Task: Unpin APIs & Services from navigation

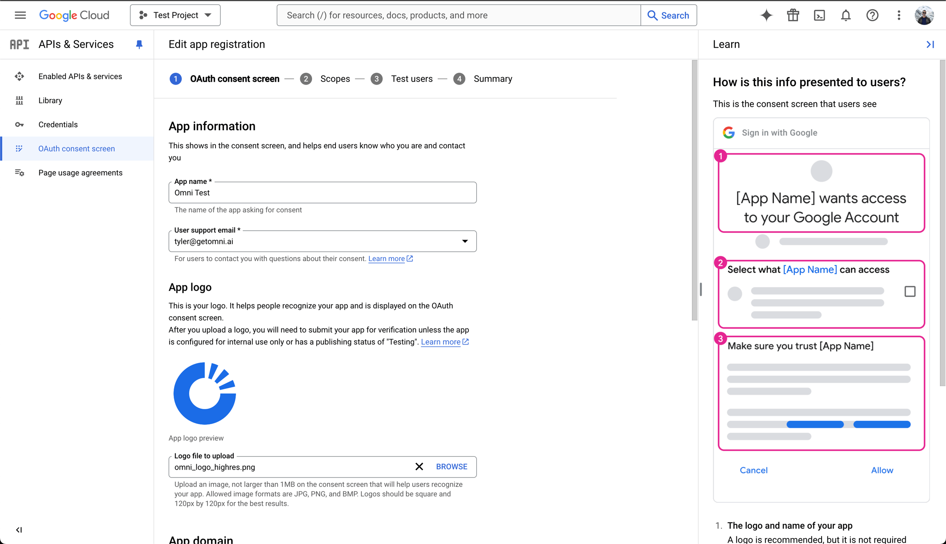Action: point(139,44)
